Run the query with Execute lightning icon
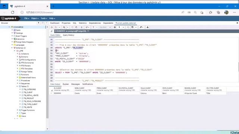 [119, 27]
